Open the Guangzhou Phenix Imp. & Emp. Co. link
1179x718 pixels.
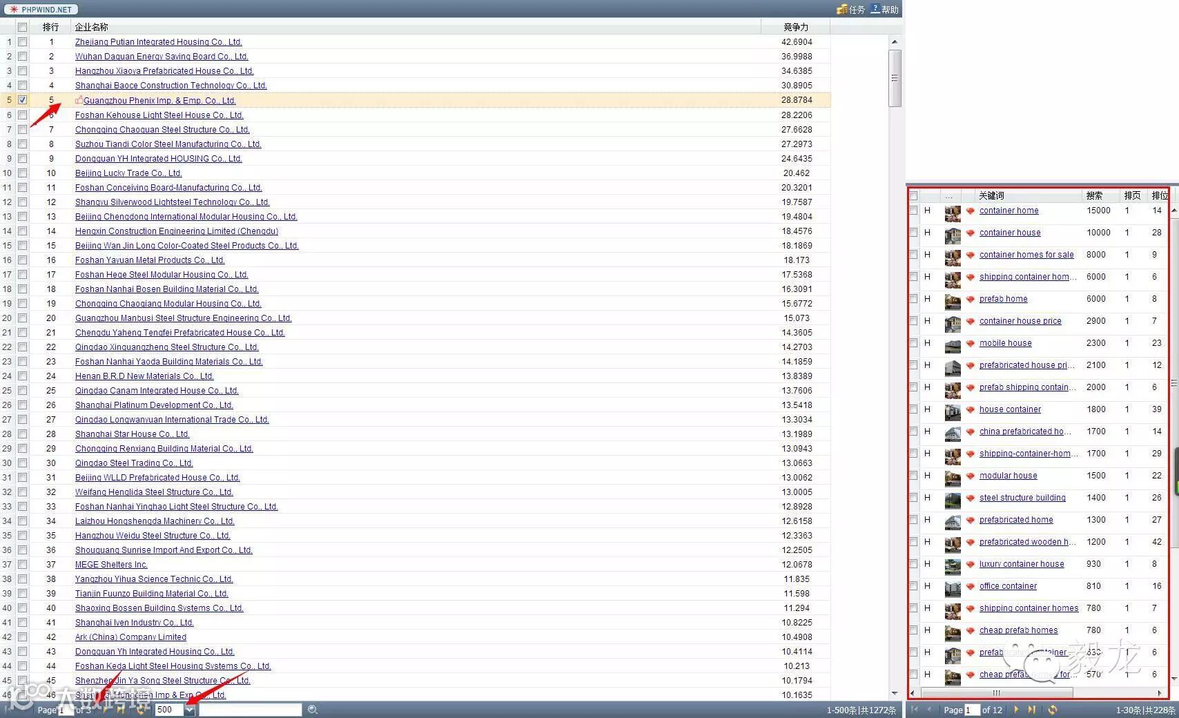[x=159, y=101]
